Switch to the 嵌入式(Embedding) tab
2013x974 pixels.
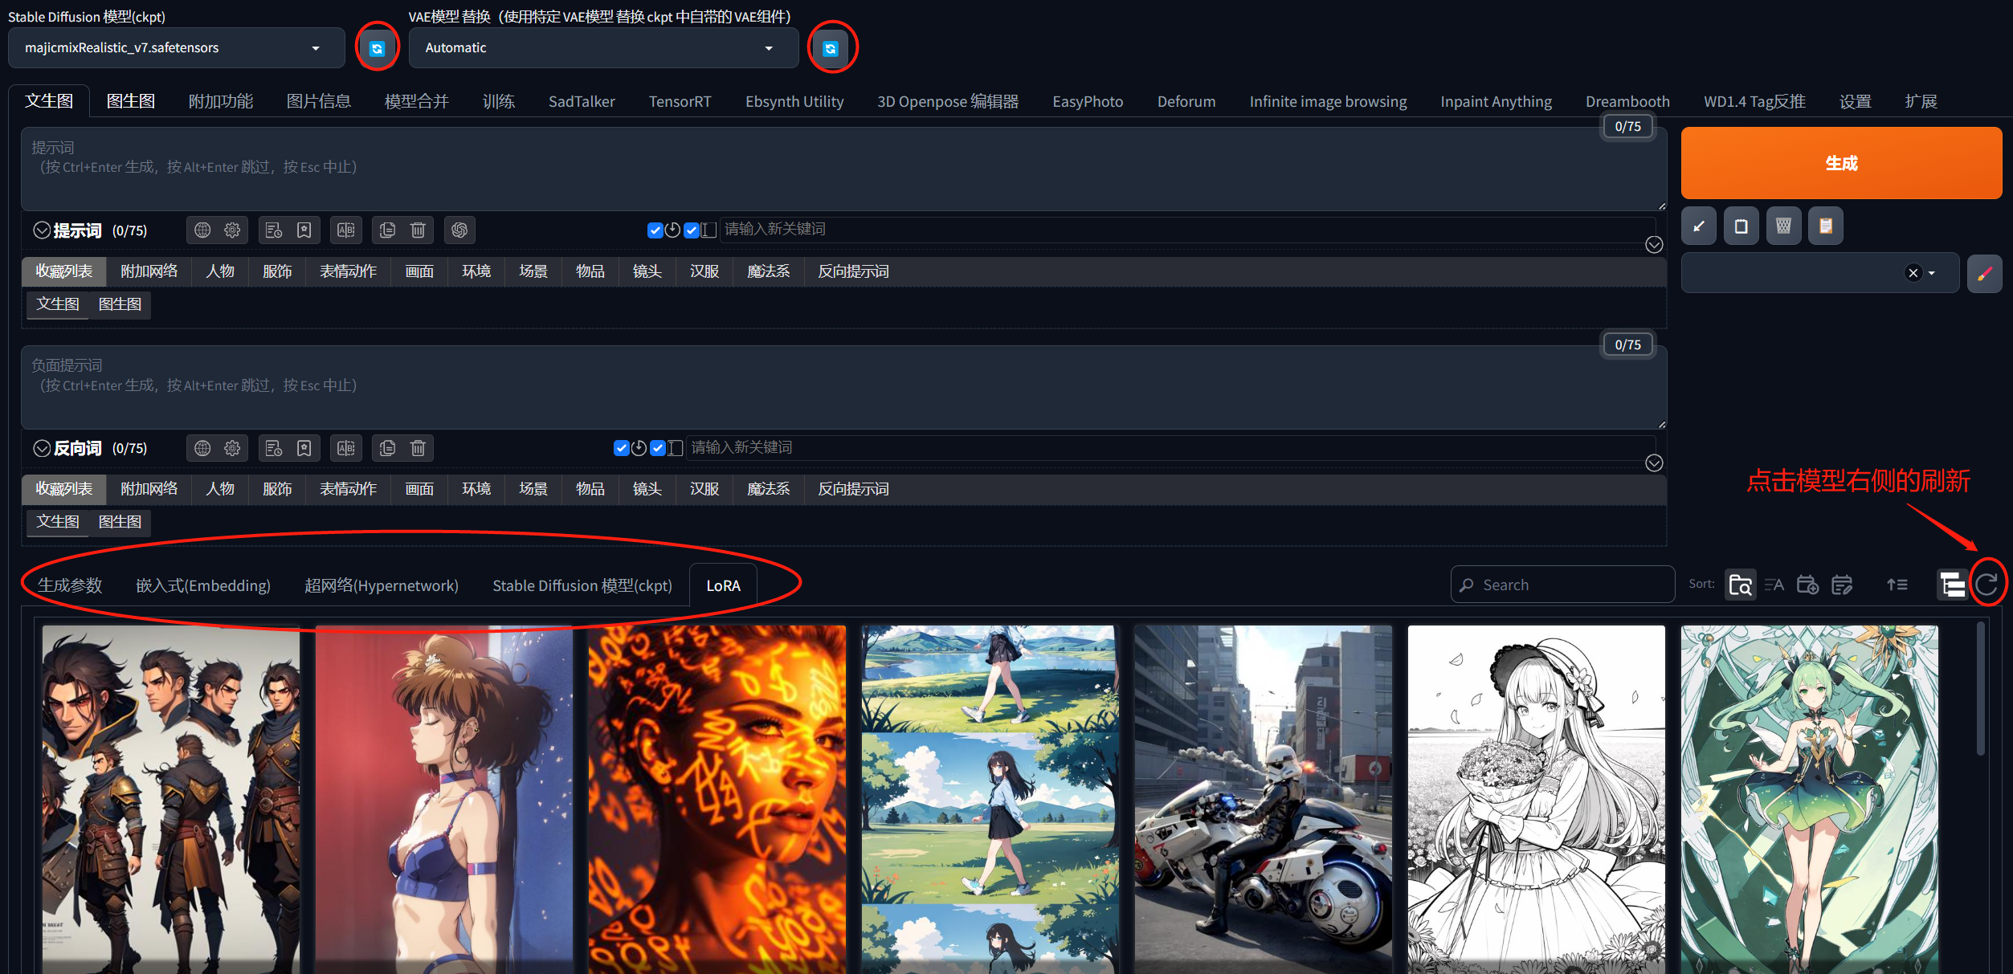pyautogui.click(x=203, y=585)
